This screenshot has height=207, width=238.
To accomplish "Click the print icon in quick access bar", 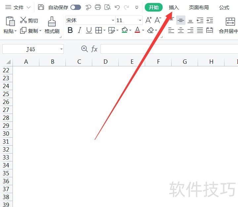I will tap(98, 7).
